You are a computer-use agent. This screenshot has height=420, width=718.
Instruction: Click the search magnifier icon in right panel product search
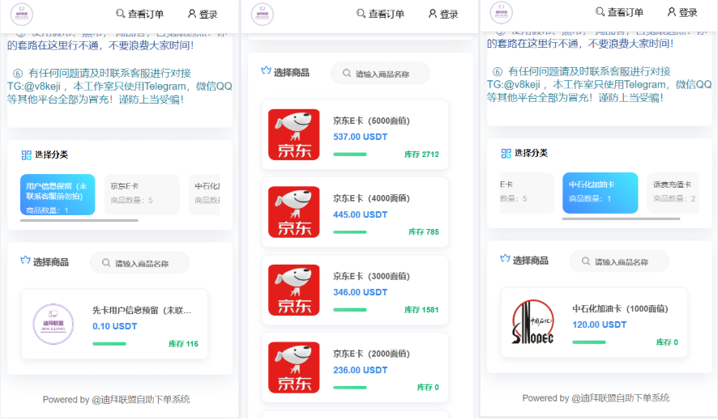[x=586, y=261]
